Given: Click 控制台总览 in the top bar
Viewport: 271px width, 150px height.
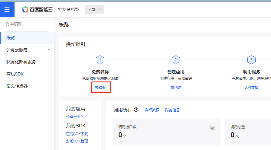Looking at the screenshot, I should click(69, 9).
